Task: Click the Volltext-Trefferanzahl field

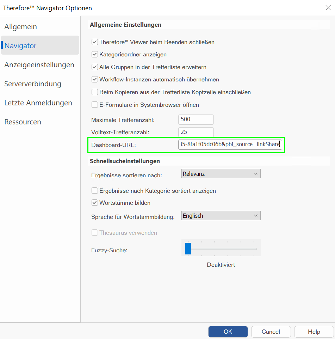Action: coord(196,132)
